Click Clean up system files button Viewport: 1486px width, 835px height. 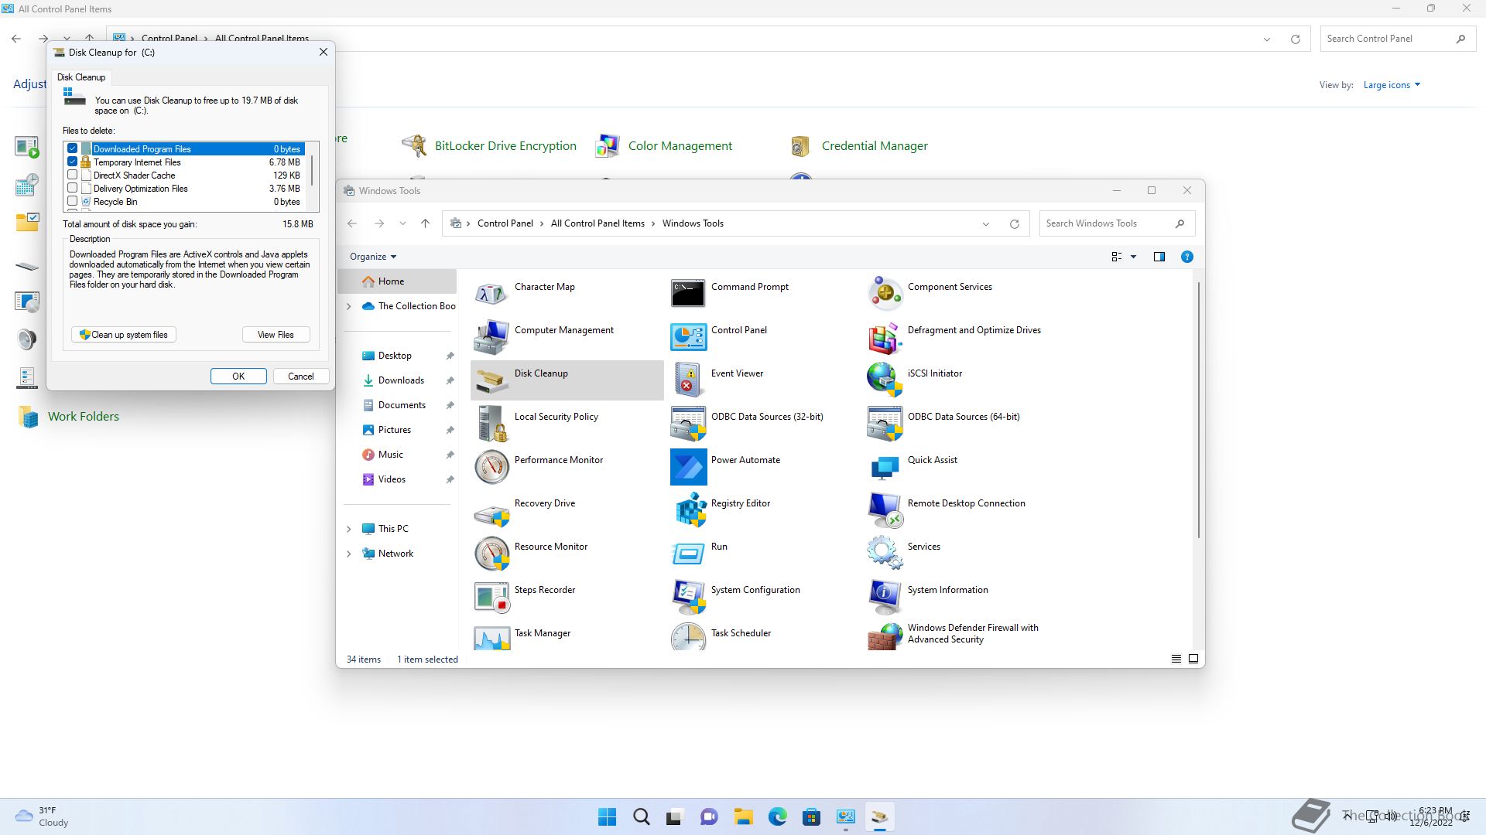(x=124, y=335)
